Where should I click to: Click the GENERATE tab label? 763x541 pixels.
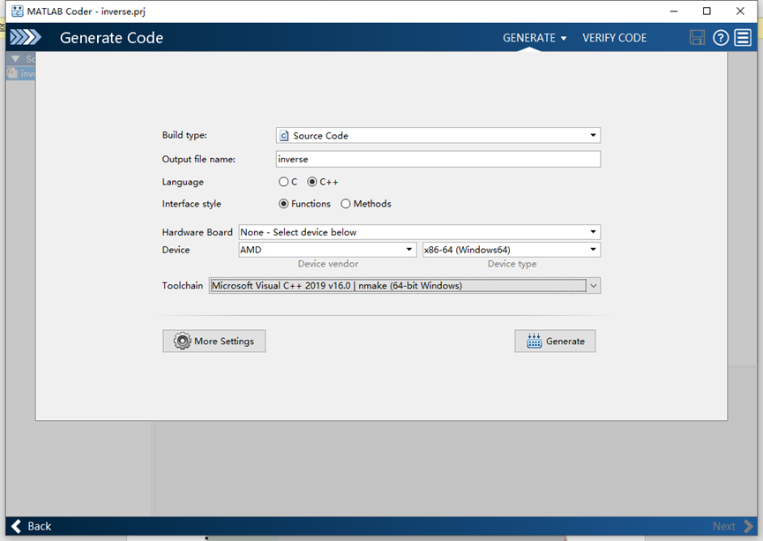(529, 37)
